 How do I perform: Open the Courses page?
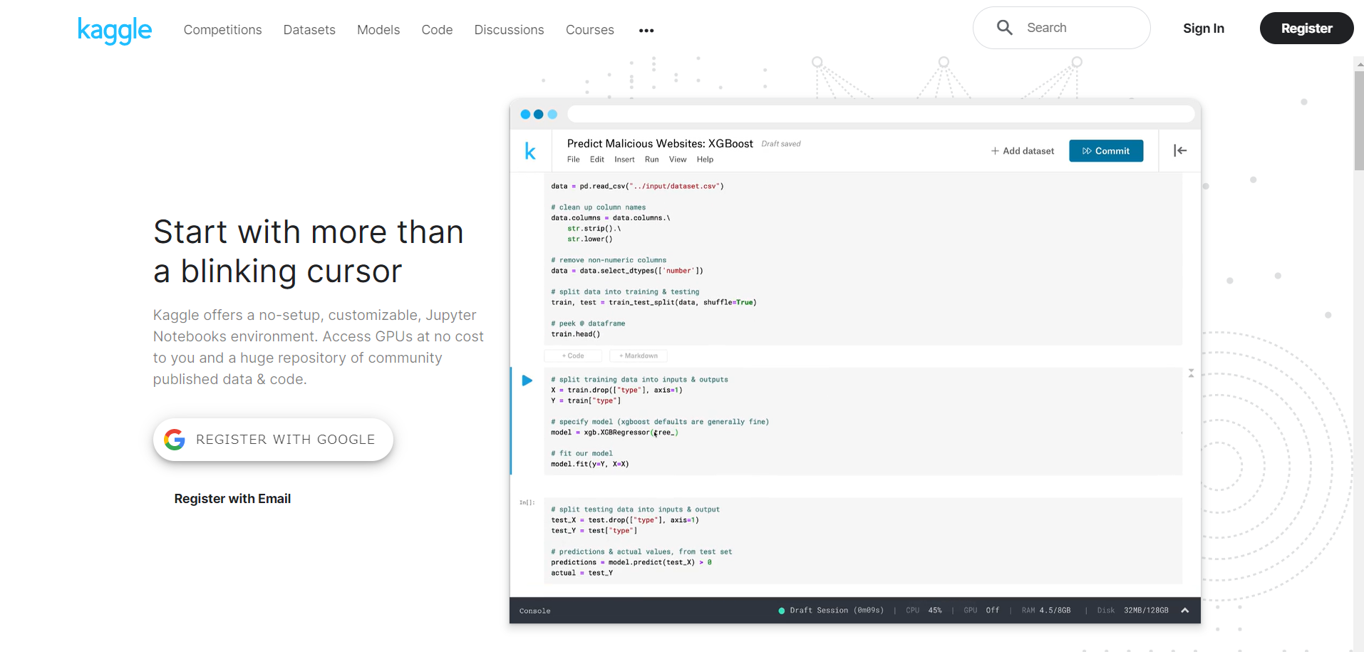589,30
